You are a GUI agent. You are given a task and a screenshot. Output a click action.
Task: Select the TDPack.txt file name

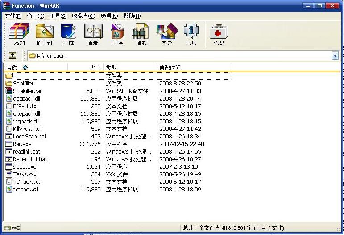[27, 182]
